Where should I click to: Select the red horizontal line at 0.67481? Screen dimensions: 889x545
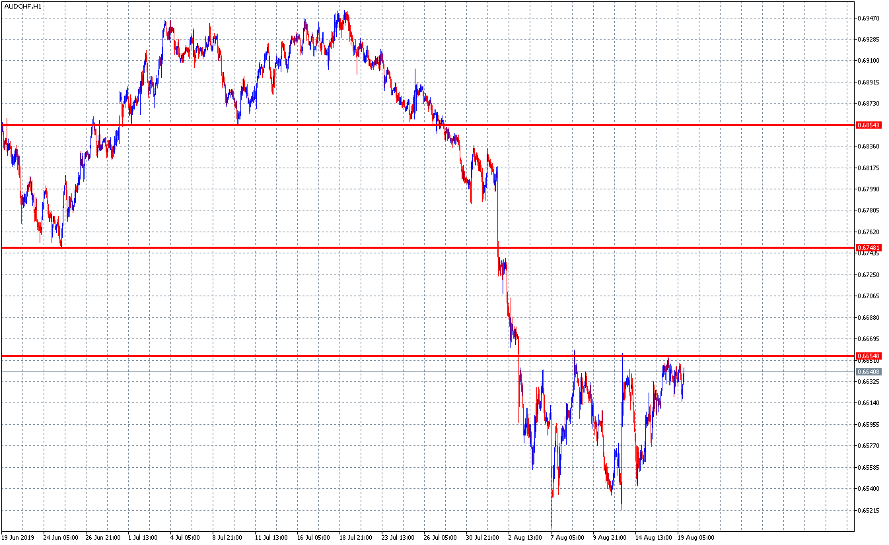[x=428, y=248]
